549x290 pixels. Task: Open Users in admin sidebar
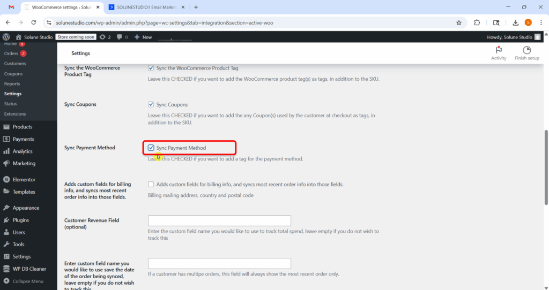pyautogui.click(x=19, y=232)
